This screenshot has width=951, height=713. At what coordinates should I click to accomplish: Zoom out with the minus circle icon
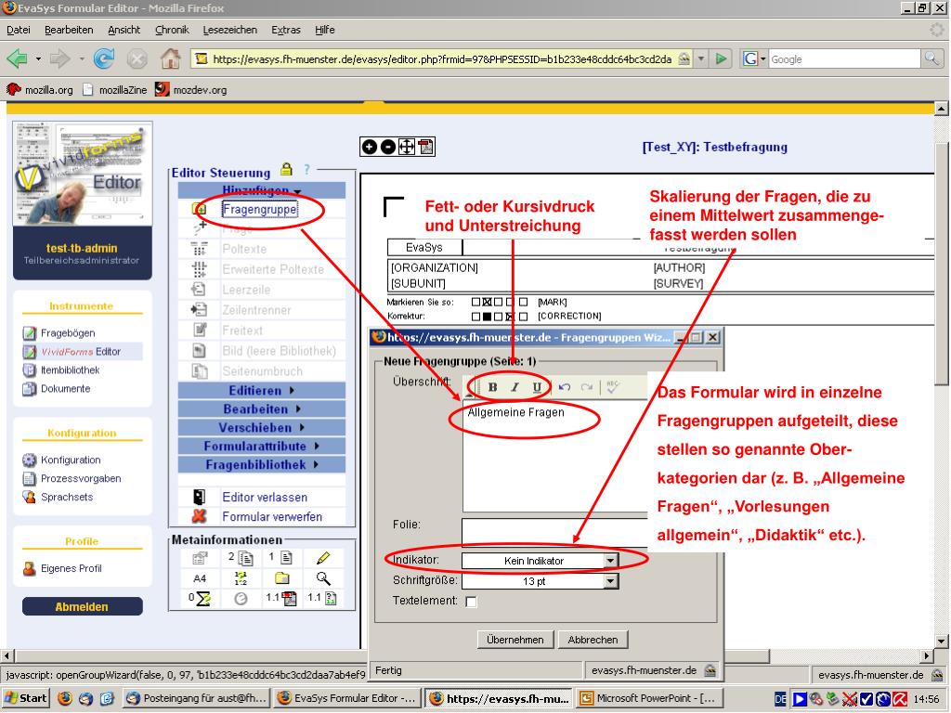click(x=387, y=147)
